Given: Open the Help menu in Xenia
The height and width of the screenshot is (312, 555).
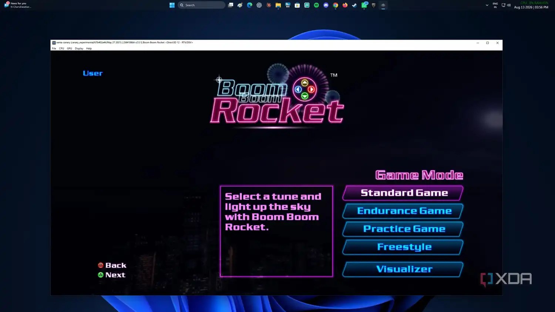Looking at the screenshot, I should [x=89, y=48].
